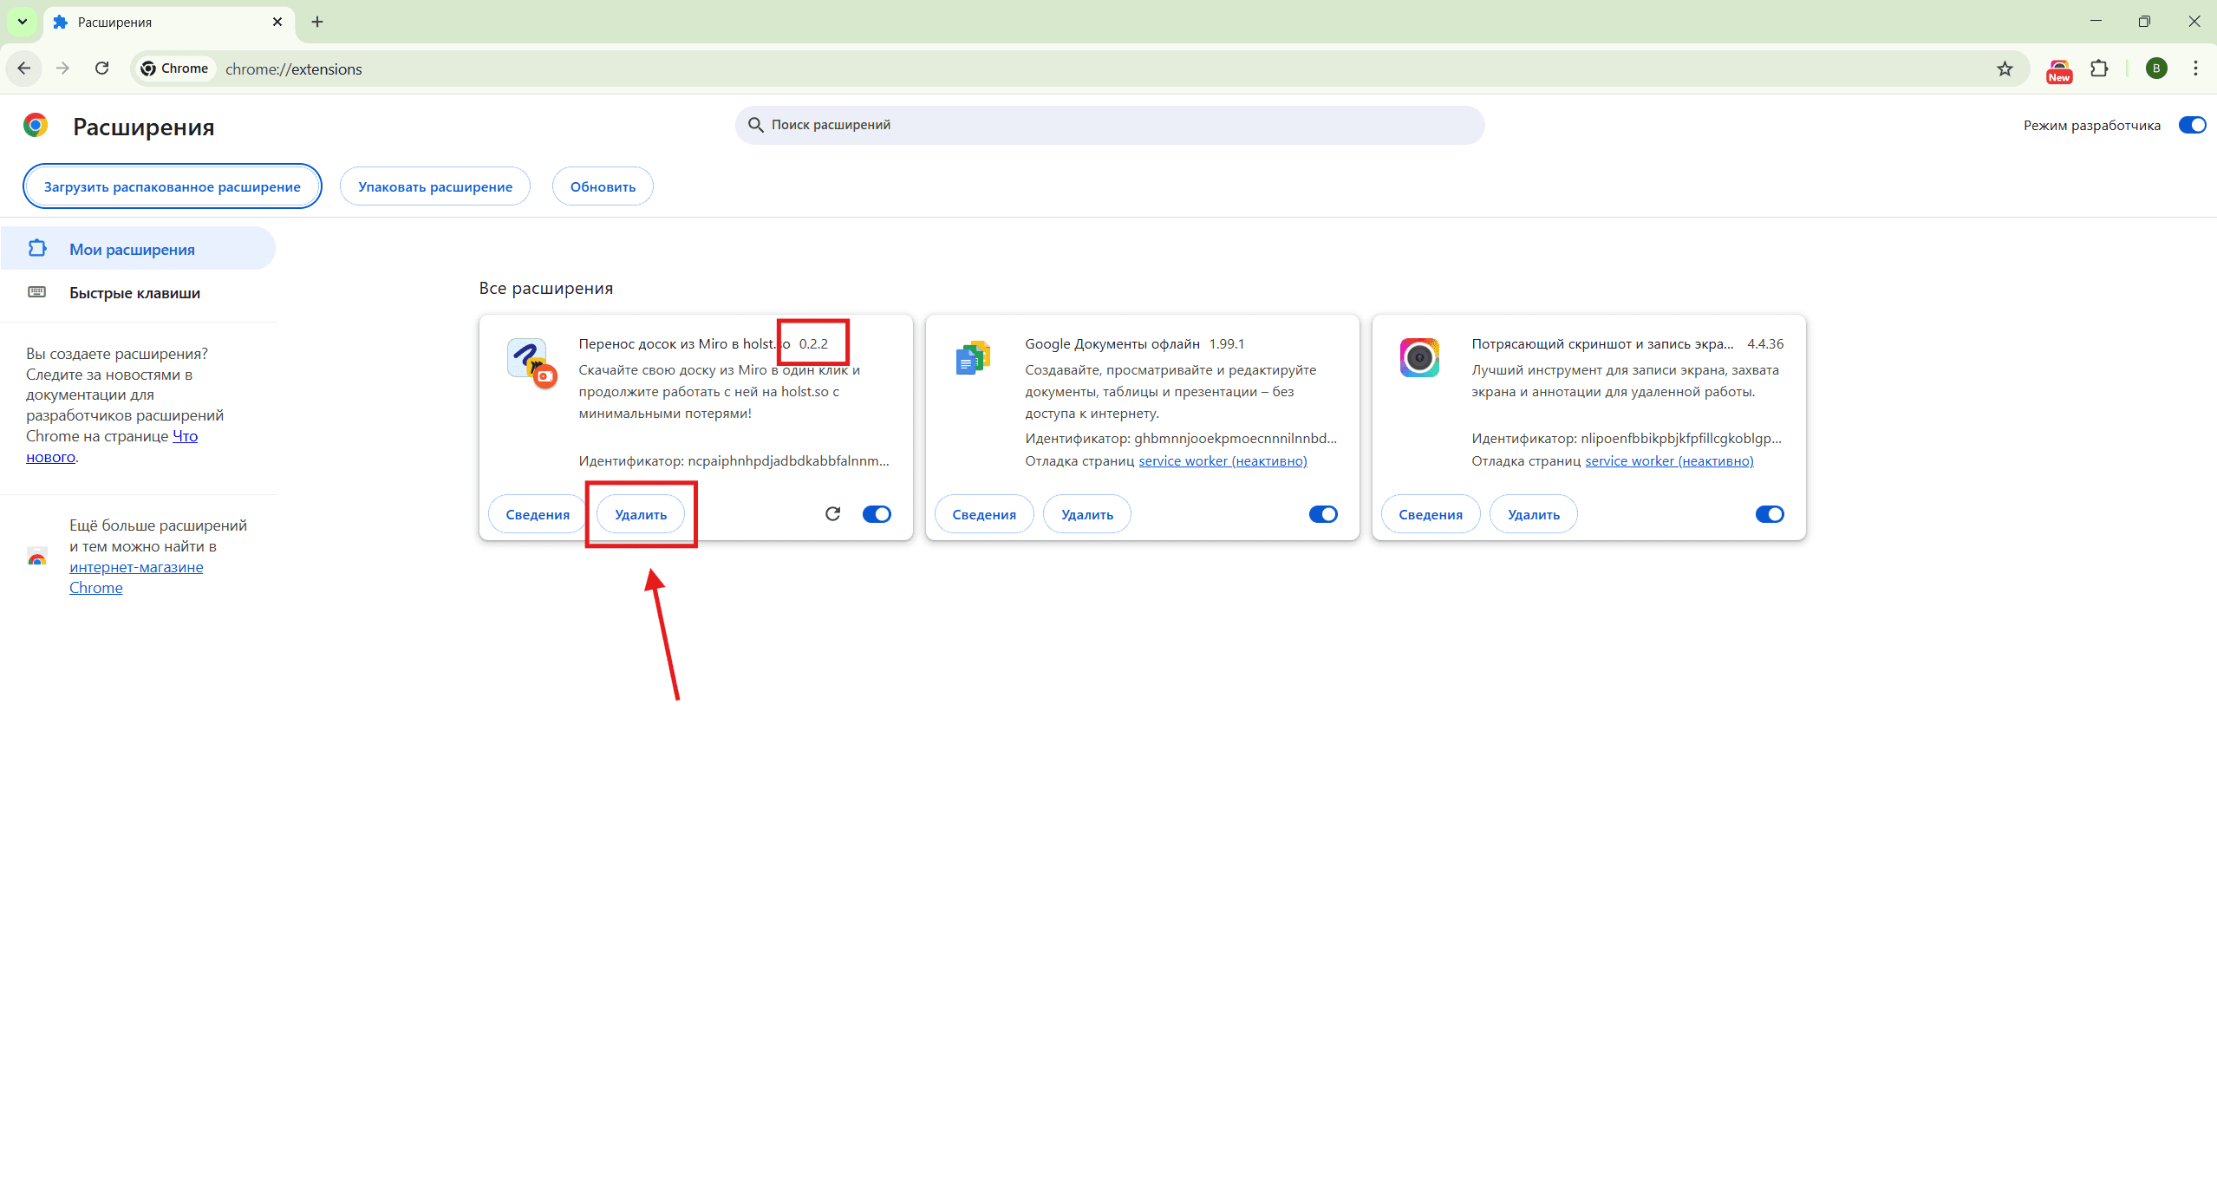
Task: Select Быстрые клавиши in the sidebar
Action: 134,293
